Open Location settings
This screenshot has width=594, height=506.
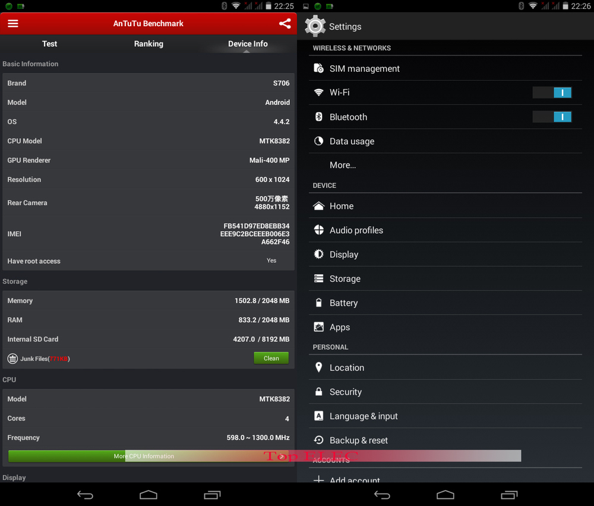click(346, 368)
